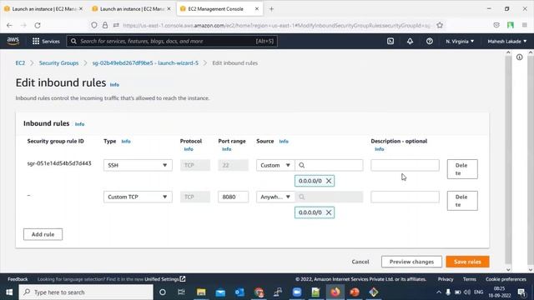Click the 8080 port range field
This screenshot has width=534, height=300.
pyautogui.click(x=234, y=197)
